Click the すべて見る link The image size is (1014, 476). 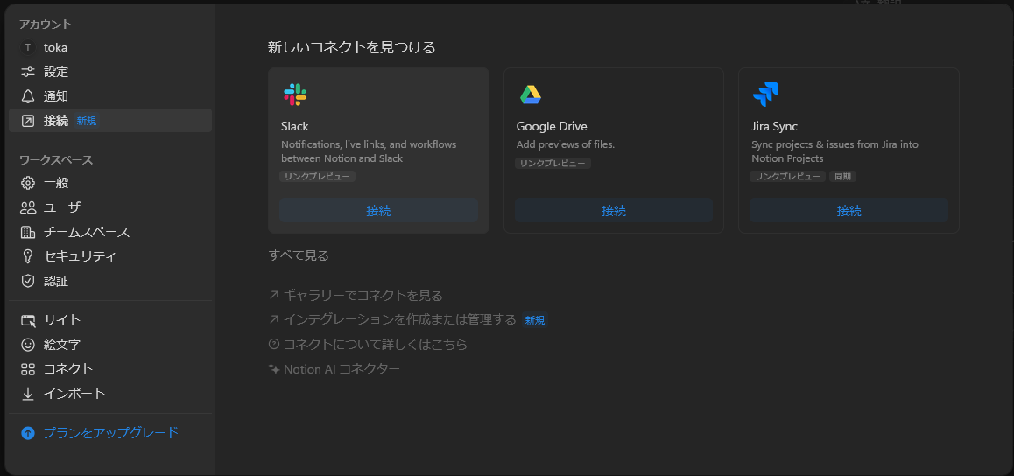point(299,255)
